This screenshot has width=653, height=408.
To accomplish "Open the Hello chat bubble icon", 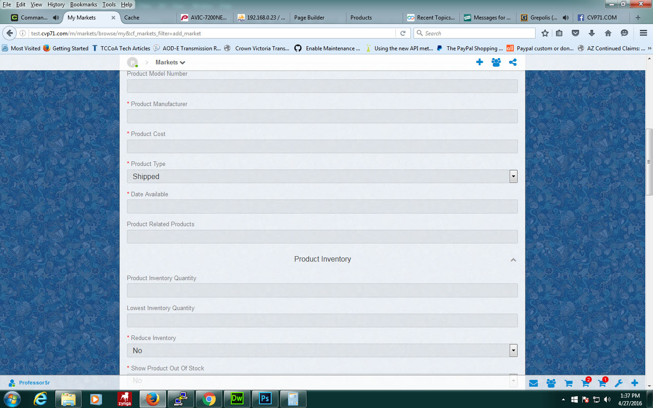I will coord(624,33).
